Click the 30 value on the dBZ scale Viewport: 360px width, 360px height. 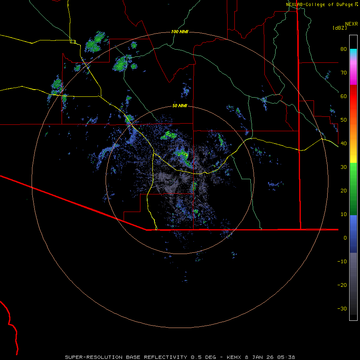(x=344, y=167)
